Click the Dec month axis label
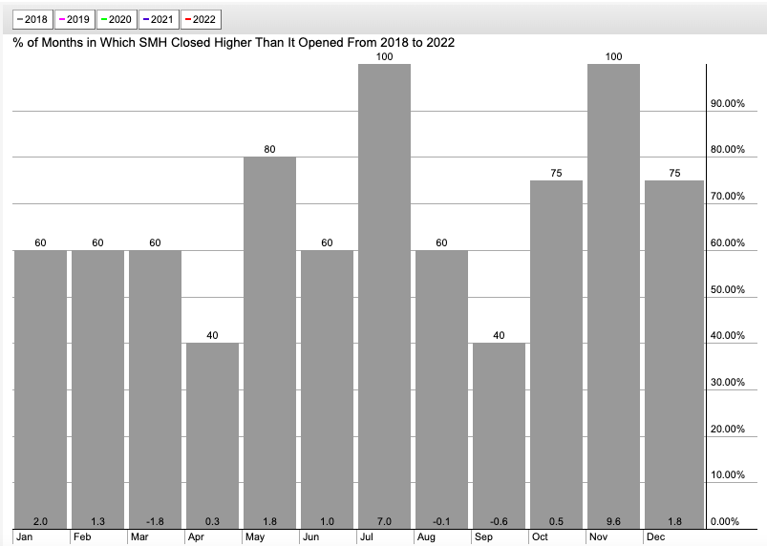Screen dimensions: 767x546 point(655,536)
